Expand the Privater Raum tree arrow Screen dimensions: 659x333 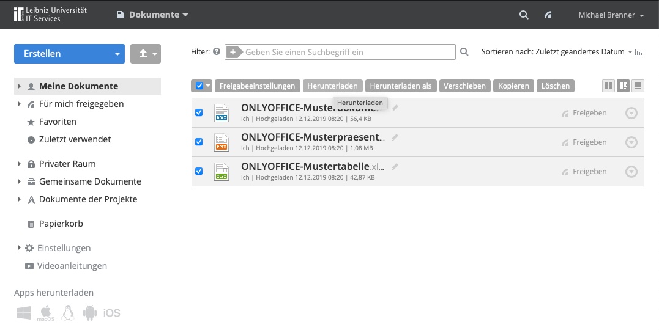coord(20,164)
